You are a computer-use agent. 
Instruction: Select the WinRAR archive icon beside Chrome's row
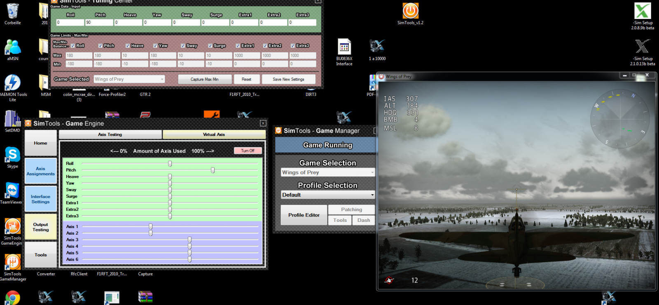[145, 297]
